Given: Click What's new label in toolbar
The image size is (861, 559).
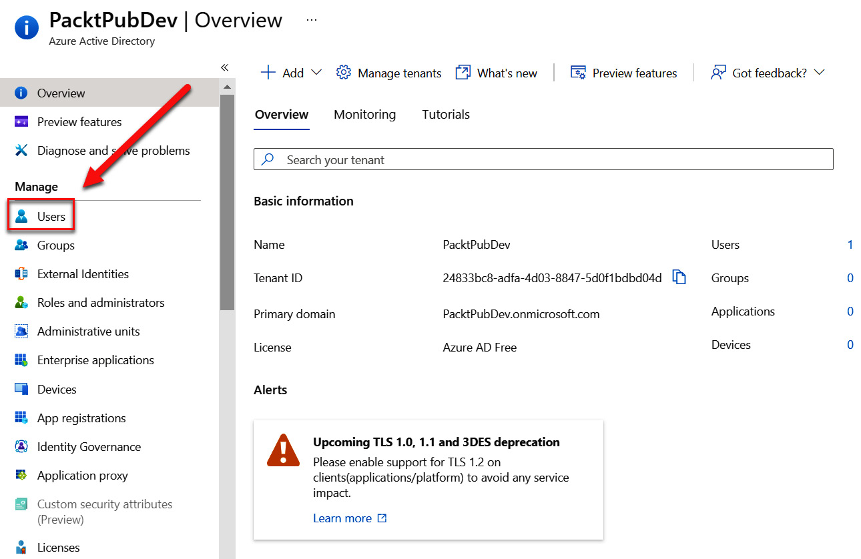Looking at the screenshot, I should click(x=507, y=73).
